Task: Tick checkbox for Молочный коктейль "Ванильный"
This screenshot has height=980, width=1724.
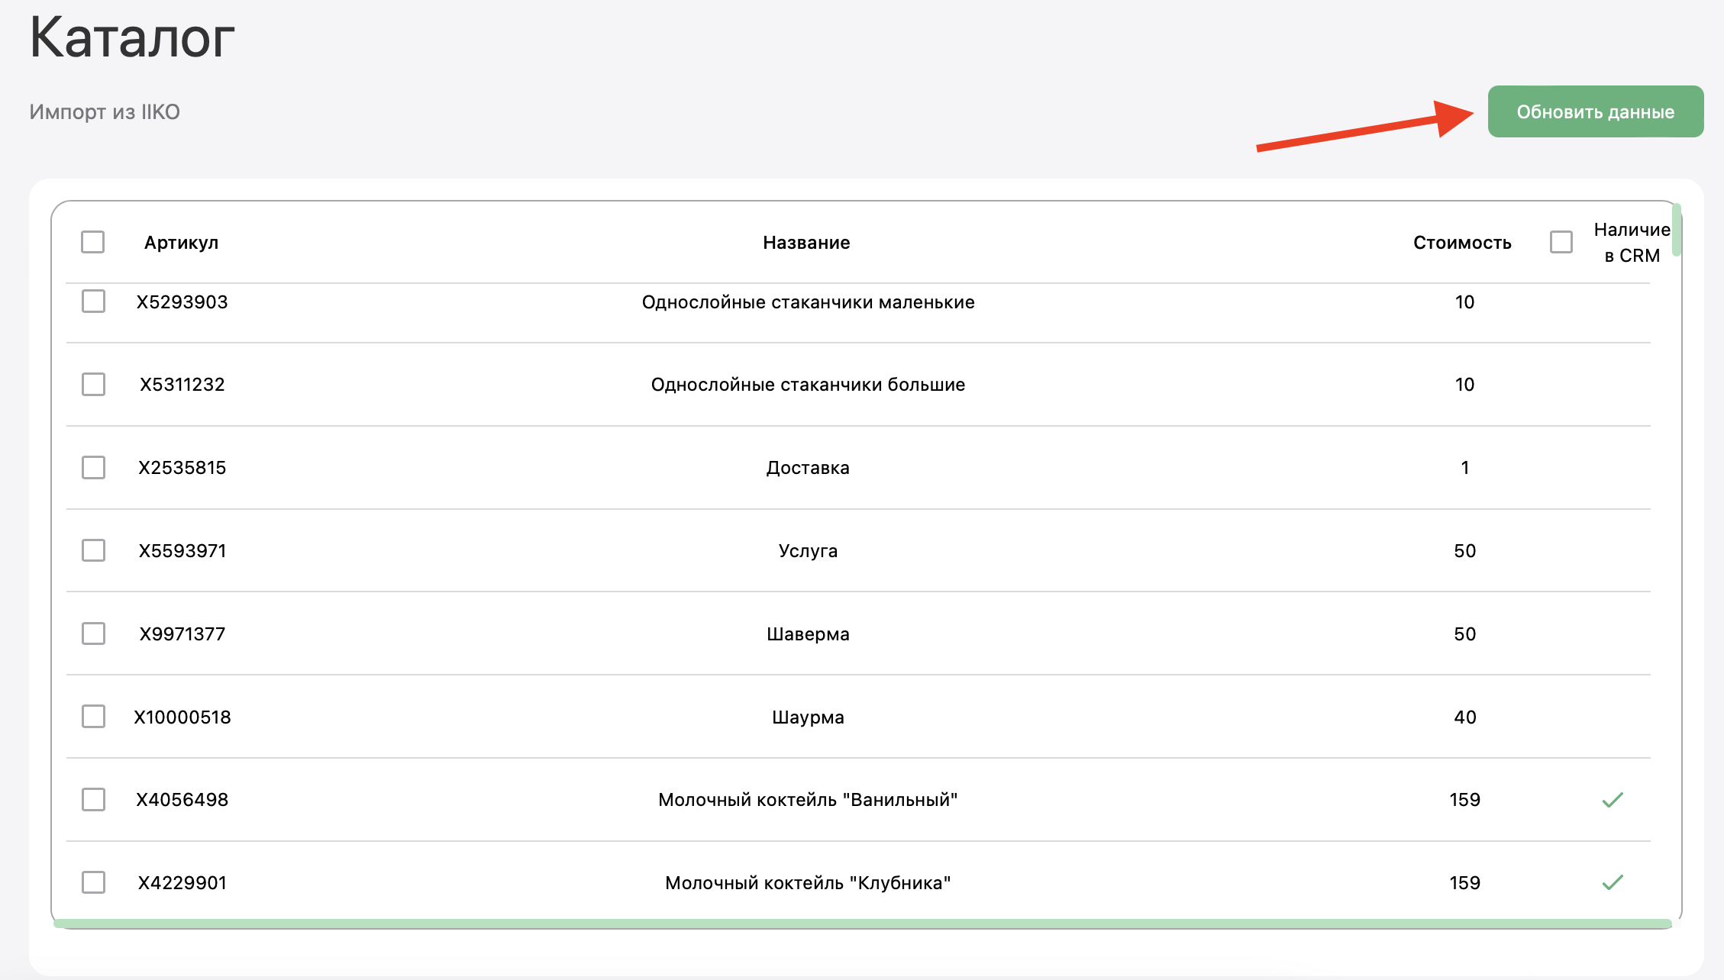Action: (x=93, y=799)
